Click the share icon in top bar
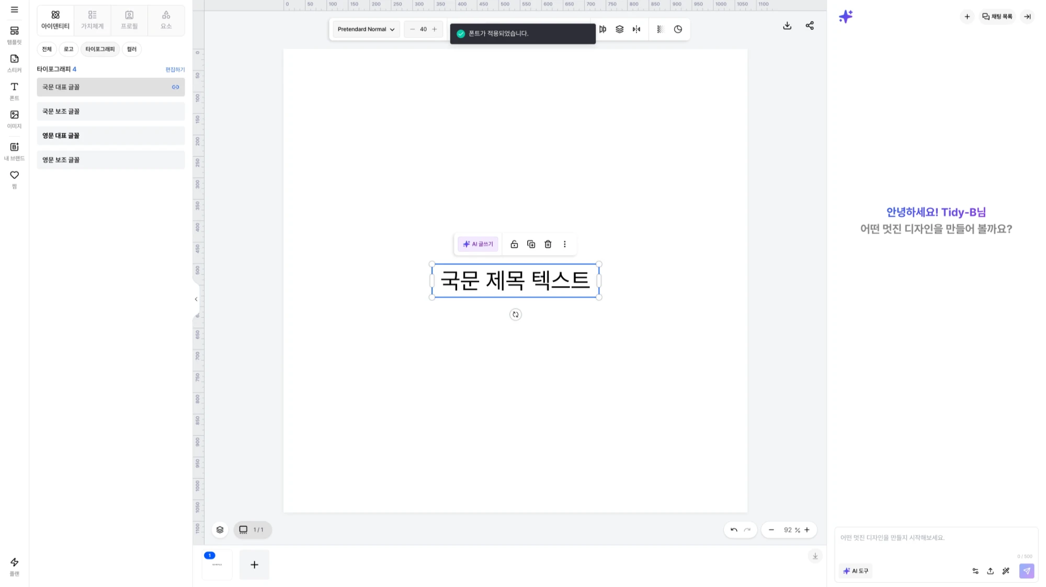1046x587 pixels. coord(810,26)
